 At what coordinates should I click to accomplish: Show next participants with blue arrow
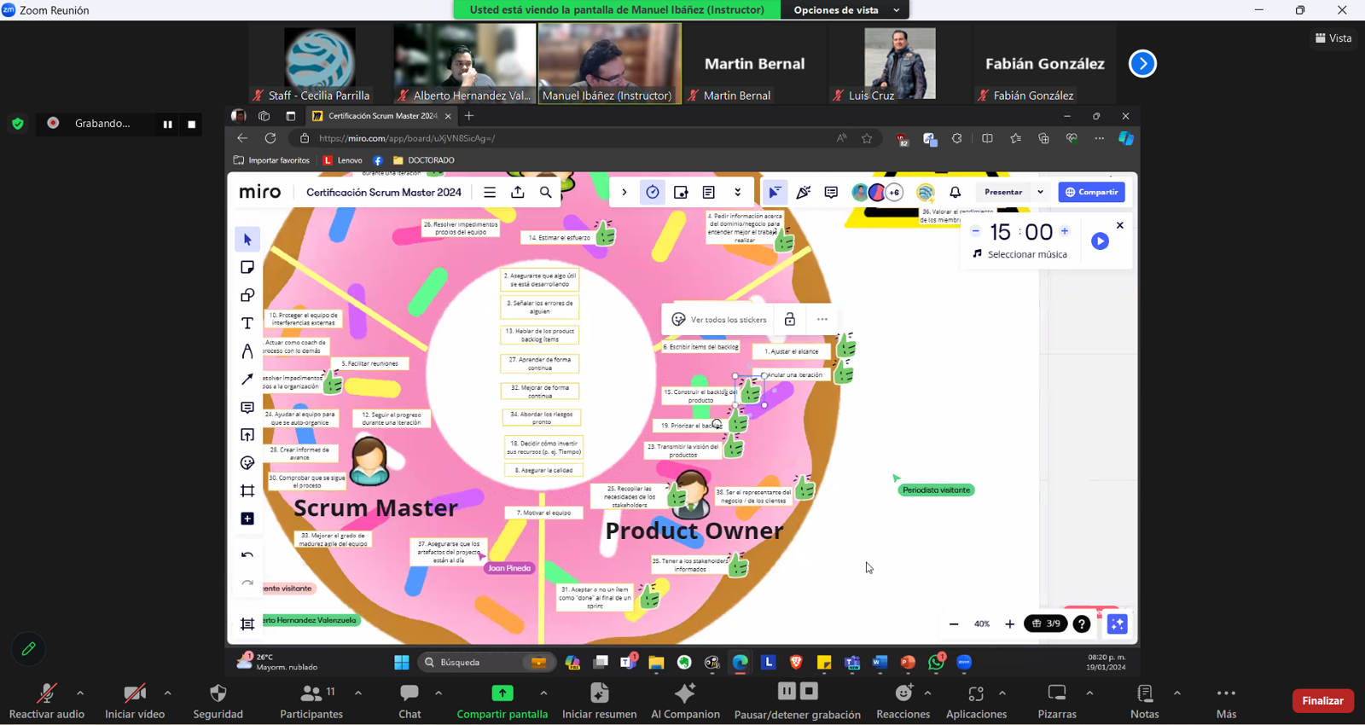click(x=1142, y=63)
